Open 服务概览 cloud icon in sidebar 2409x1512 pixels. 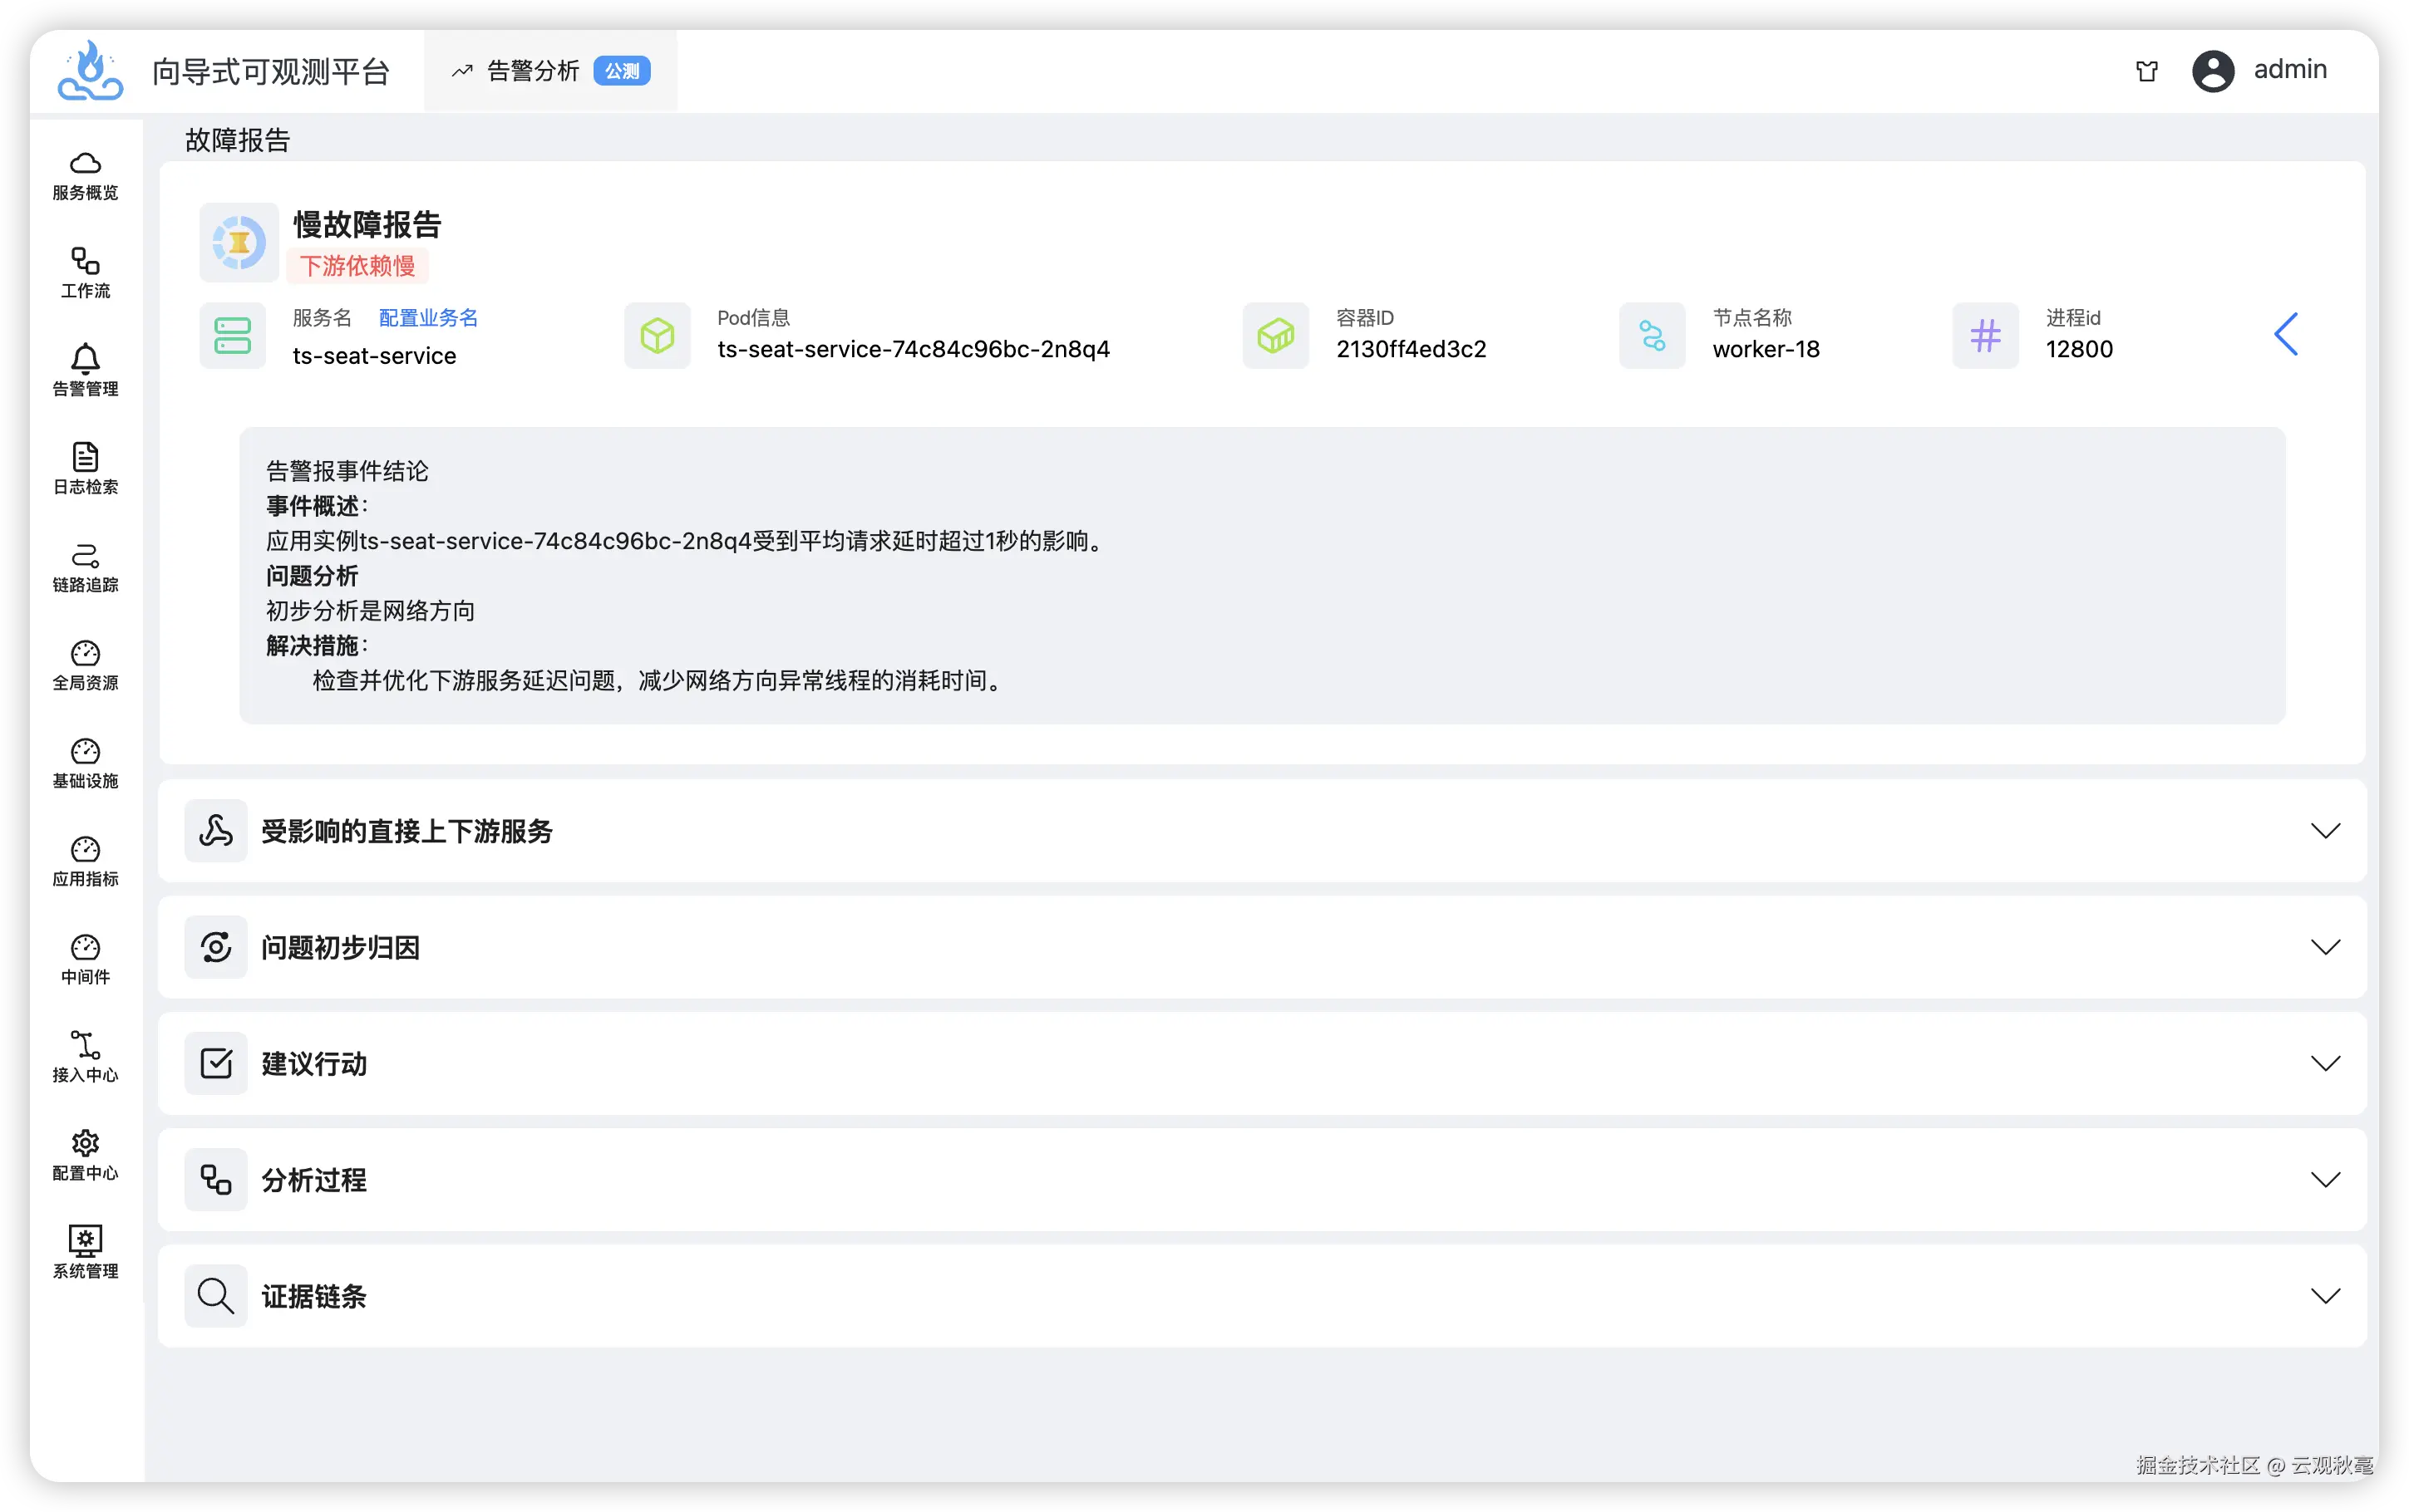click(x=85, y=164)
